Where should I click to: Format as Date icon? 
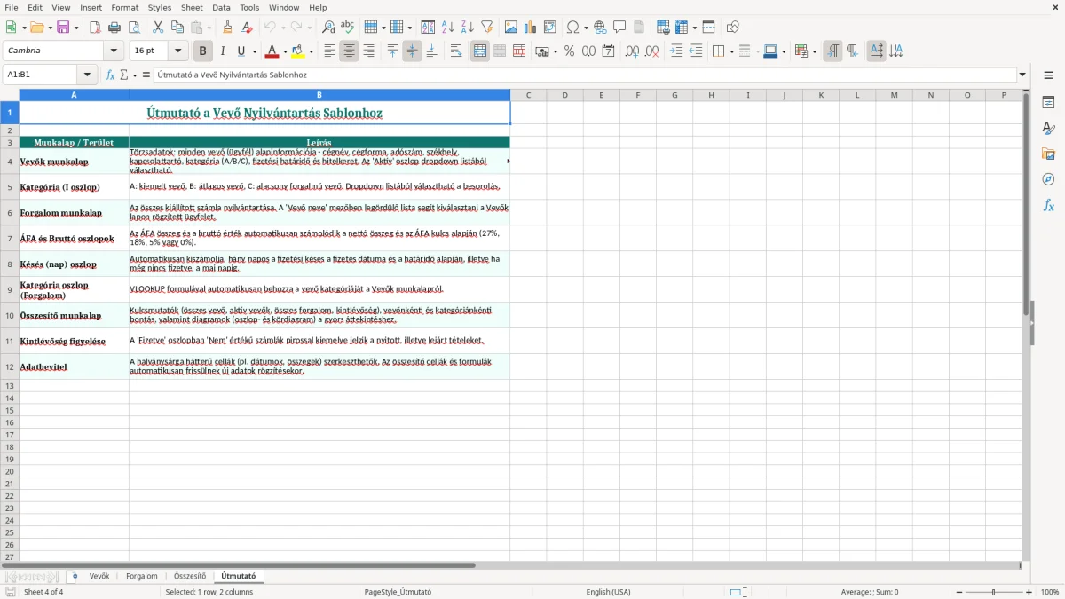tap(608, 51)
